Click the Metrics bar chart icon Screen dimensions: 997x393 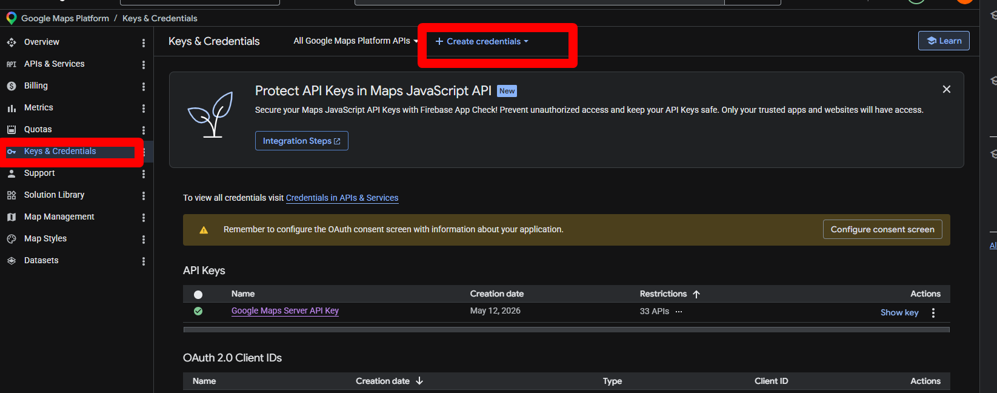[x=12, y=108]
